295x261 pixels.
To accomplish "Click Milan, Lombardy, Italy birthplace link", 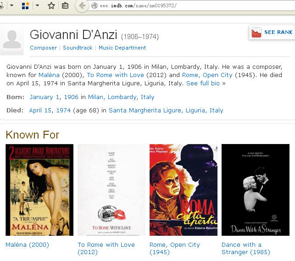I will click(x=121, y=97).
